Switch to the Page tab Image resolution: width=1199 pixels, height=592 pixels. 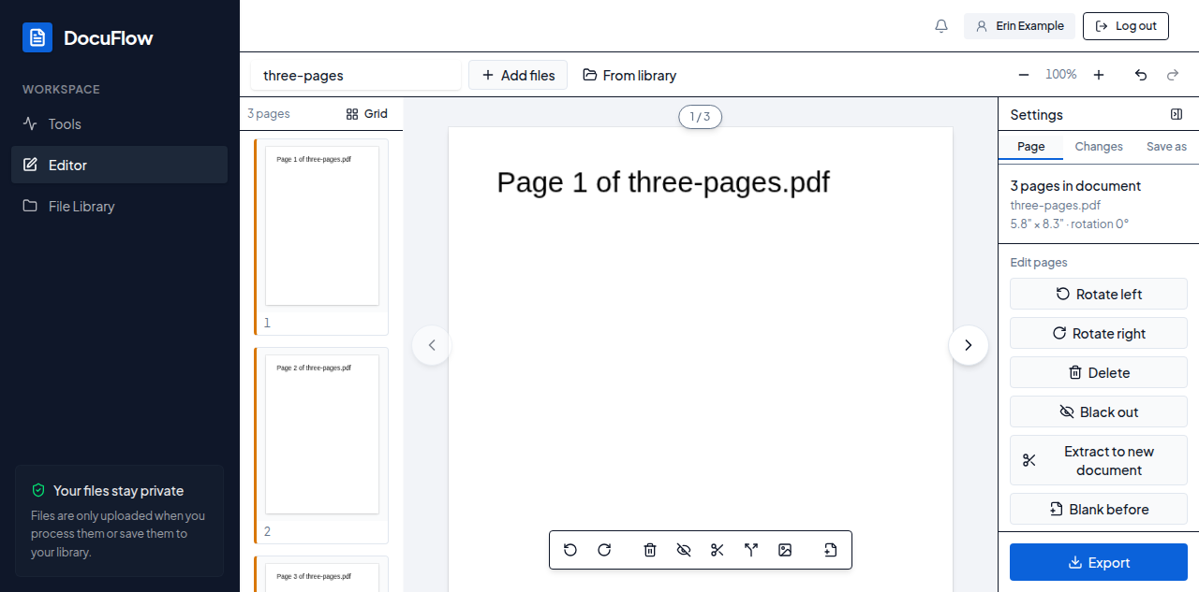1030,147
